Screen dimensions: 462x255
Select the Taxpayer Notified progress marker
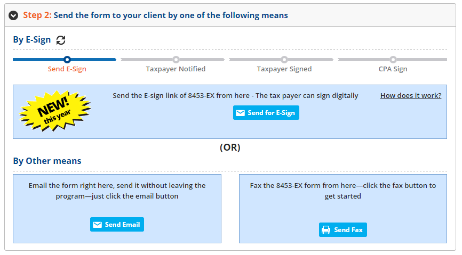coord(176,60)
